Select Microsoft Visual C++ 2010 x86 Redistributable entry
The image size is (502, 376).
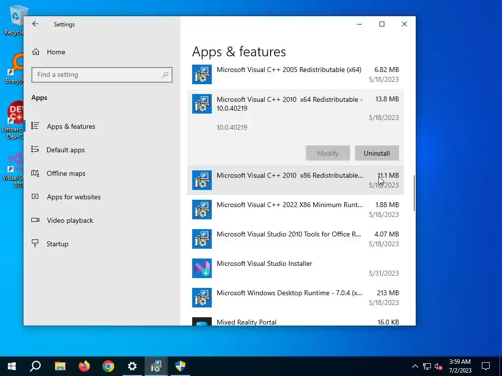coord(295,180)
